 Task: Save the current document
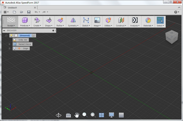[x=29, y=12]
